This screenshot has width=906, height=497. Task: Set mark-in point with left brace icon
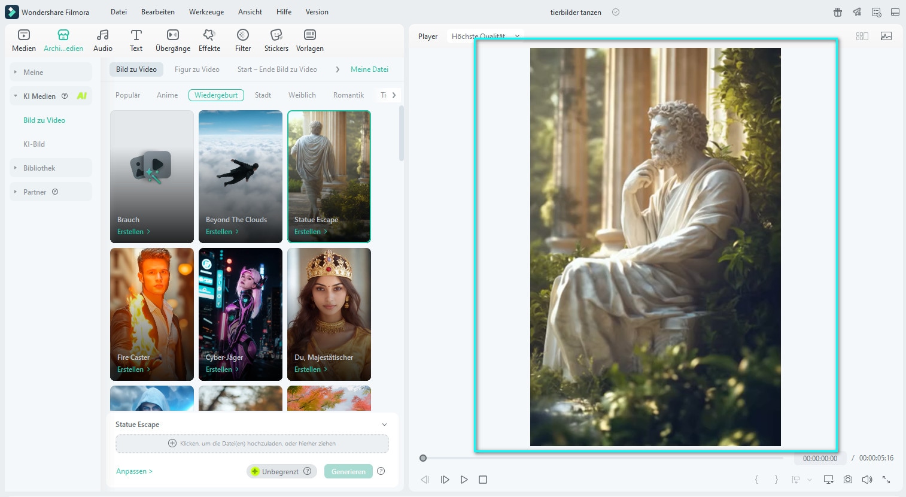click(x=756, y=480)
